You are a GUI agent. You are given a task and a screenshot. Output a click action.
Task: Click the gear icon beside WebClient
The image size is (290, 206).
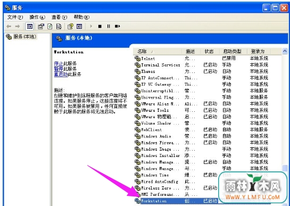pos(137,130)
